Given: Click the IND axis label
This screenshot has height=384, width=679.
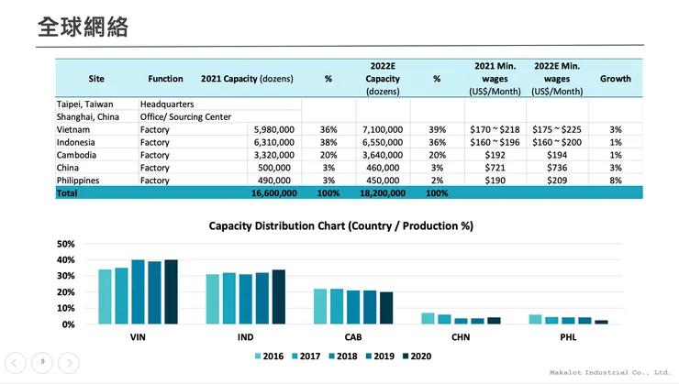Looking at the screenshot, I should (245, 337).
